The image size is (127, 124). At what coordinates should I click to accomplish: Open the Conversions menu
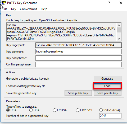point(28,9)
